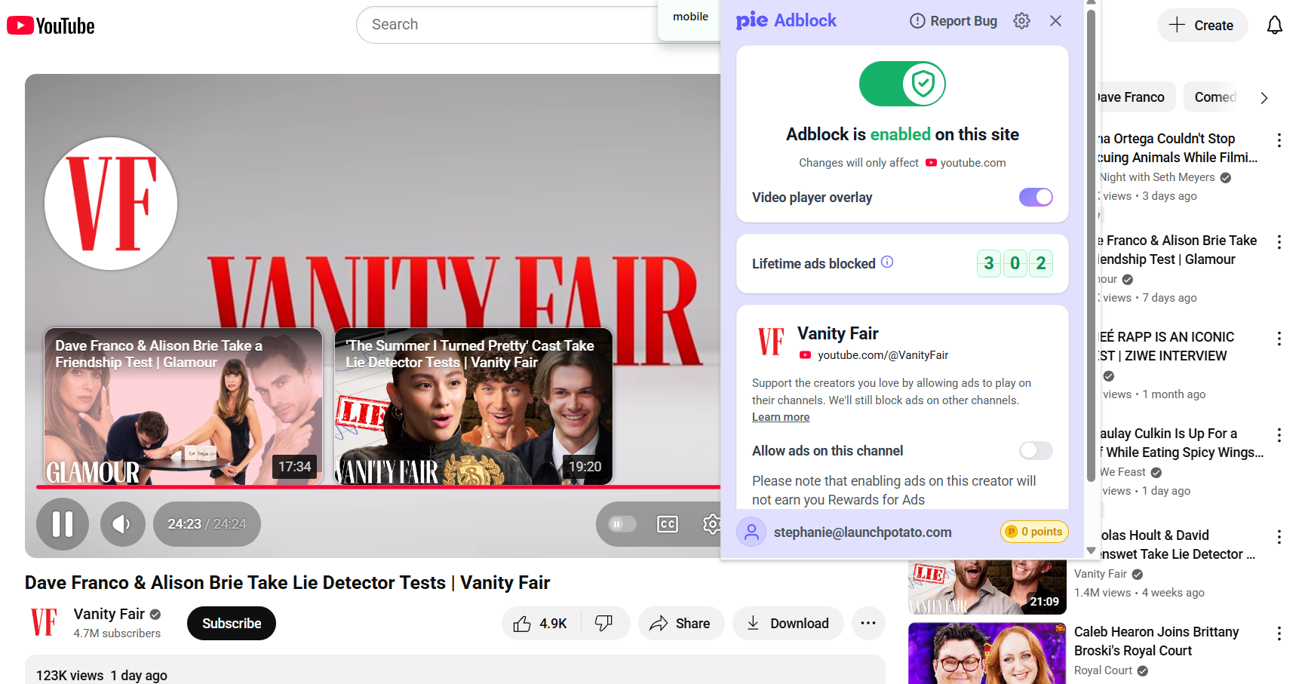Open options menu for Ortega video

pos(1279,140)
